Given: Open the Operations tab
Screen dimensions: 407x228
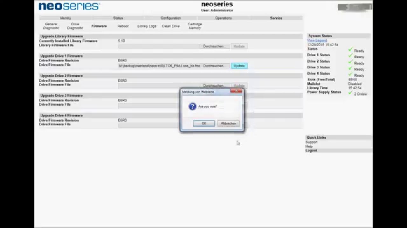Looking at the screenshot, I should pos(224,18).
